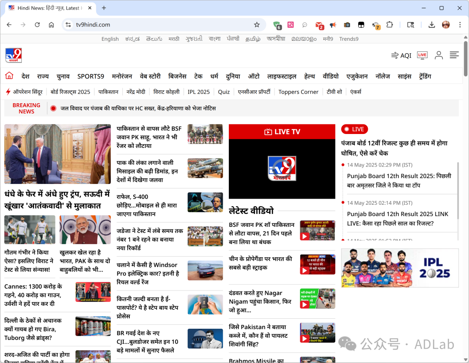
Task: Open the user account icon in header
Action: 439,55
